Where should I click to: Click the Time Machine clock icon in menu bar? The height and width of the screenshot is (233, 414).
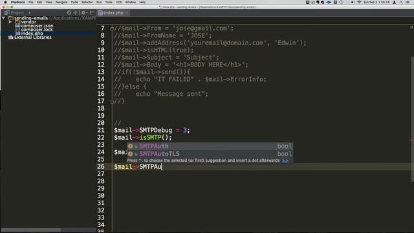pos(342,2)
